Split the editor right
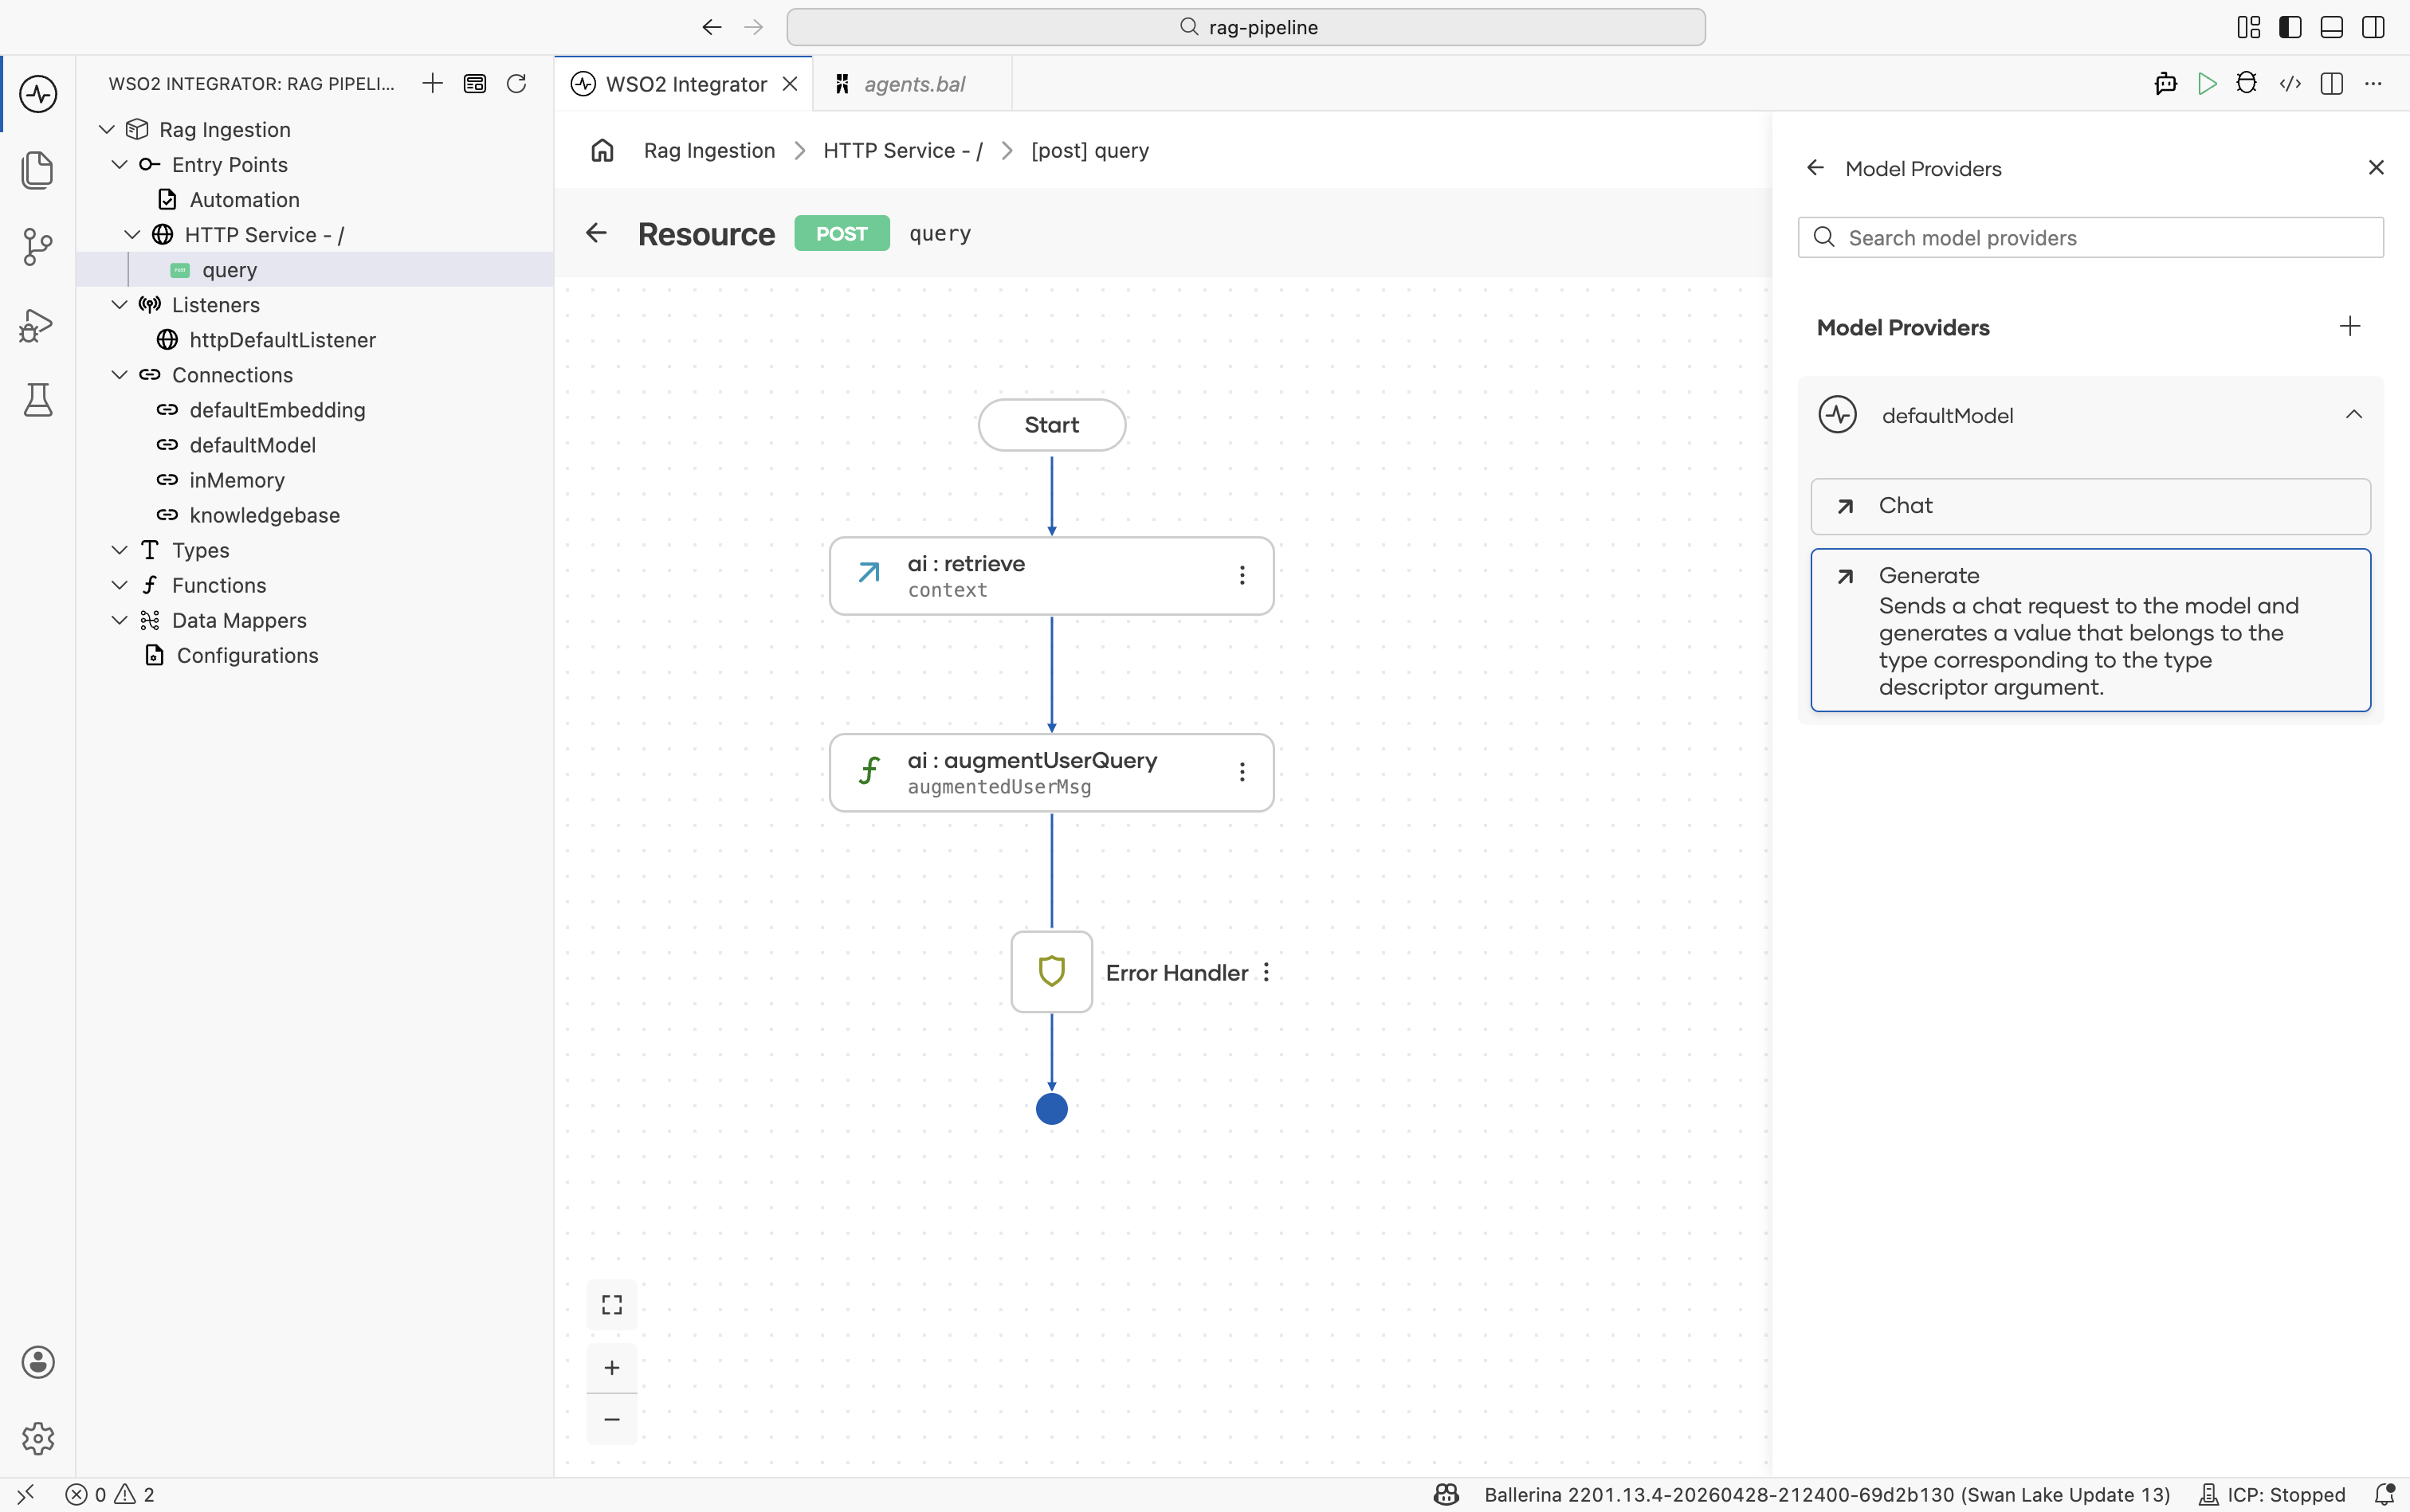This screenshot has height=1512, width=2410. (x=2332, y=83)
